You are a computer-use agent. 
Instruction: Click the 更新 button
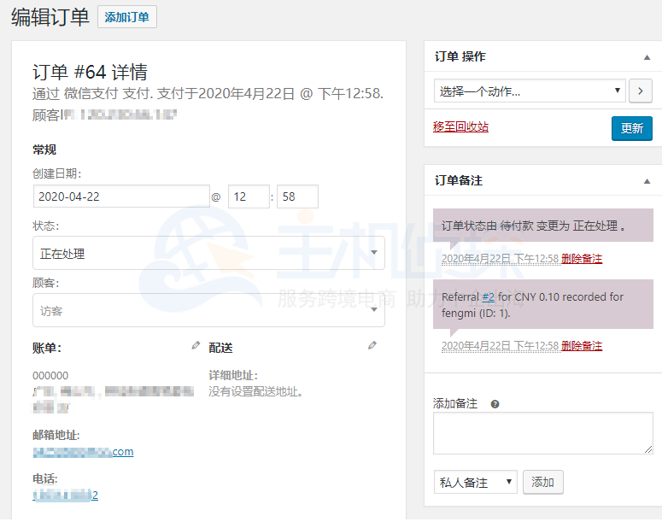point(631,128)
